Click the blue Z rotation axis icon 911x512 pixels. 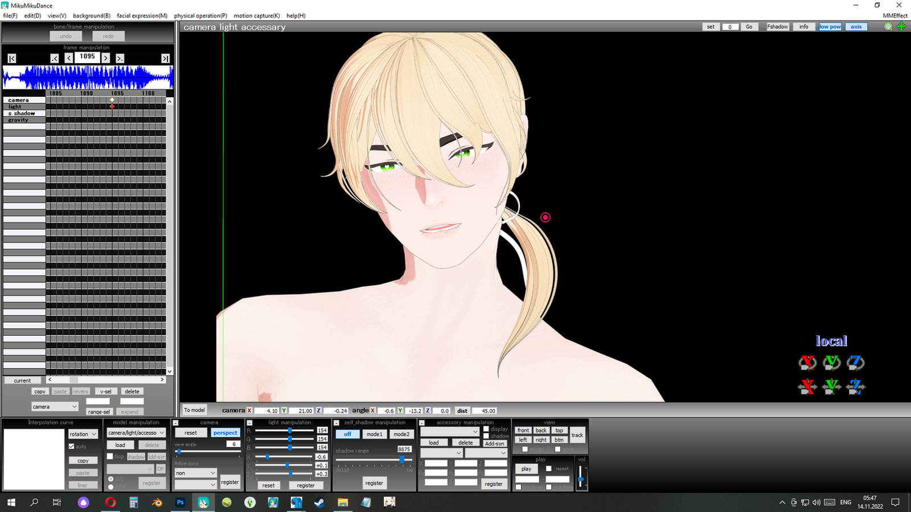pos(856,362)
